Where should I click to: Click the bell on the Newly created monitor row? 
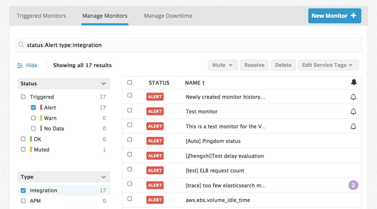tap(353, 97)
